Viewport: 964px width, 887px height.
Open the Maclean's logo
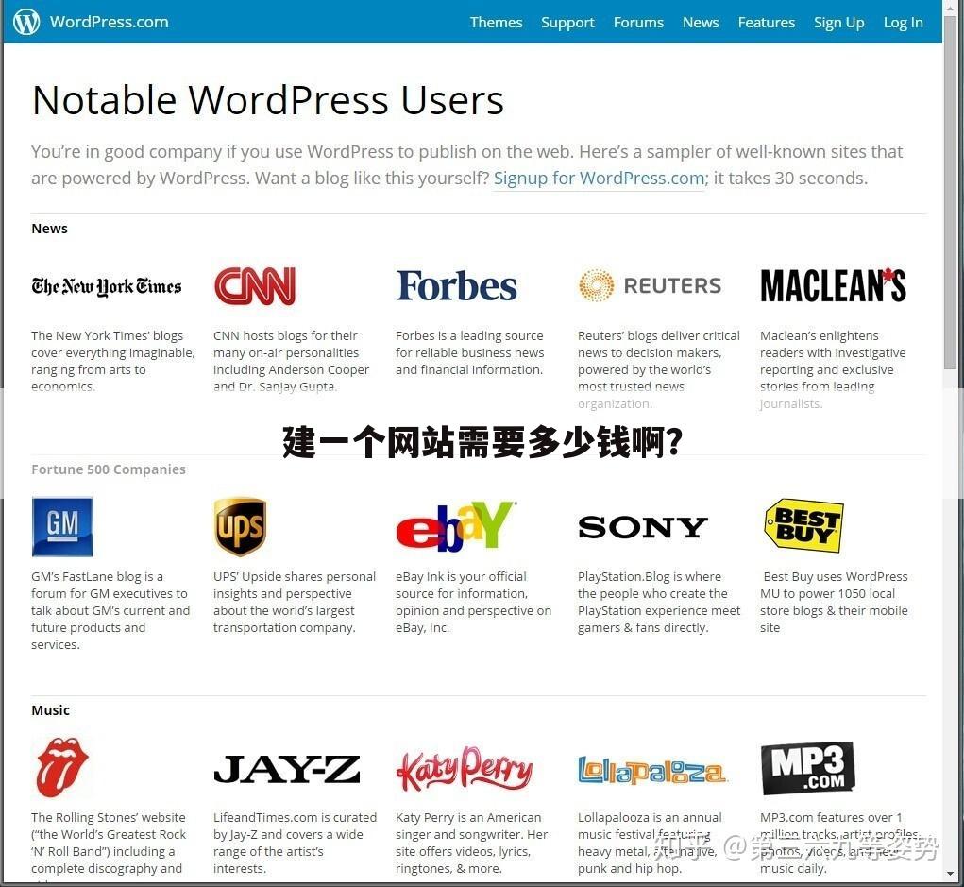833,285
